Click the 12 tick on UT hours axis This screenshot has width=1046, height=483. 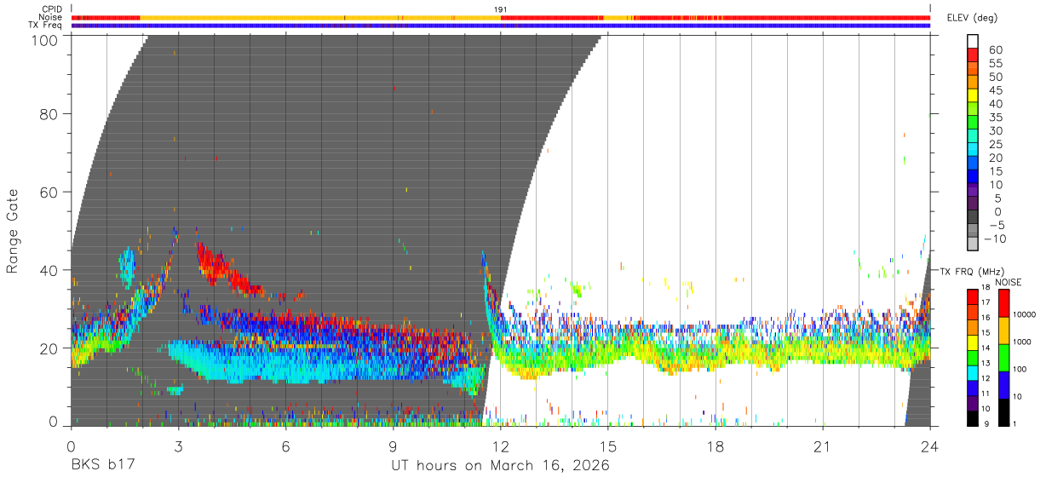pos(501,446)
